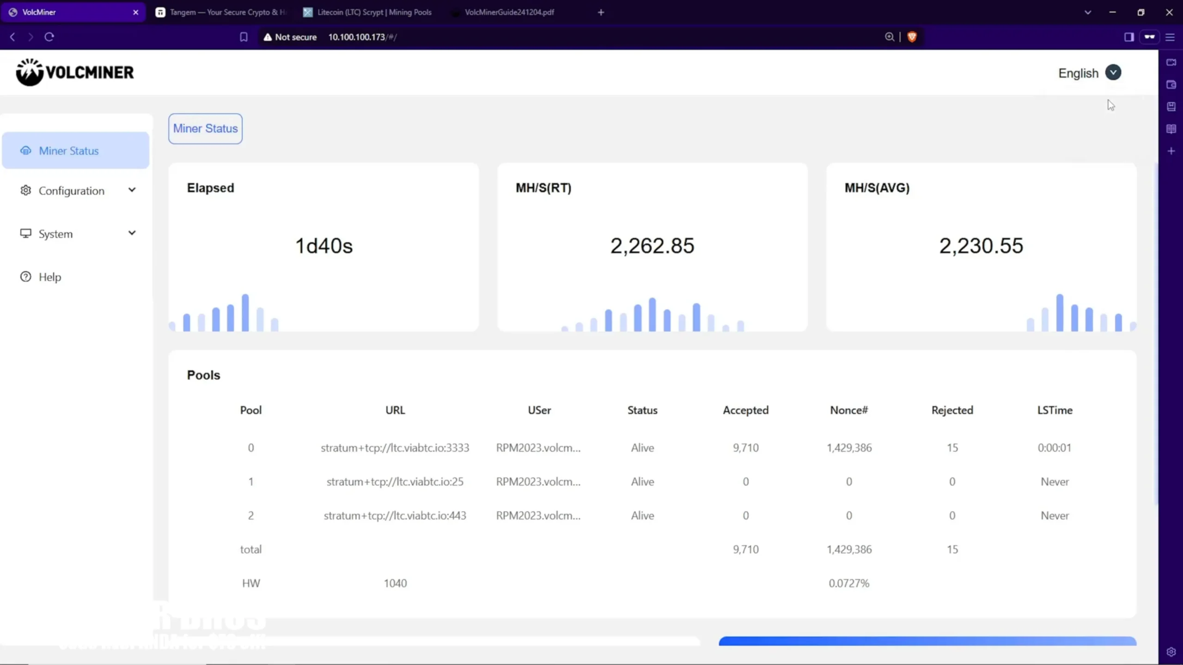Open the Brave Leo glasses icon
Viewport: 1183px width, 665px height.
click(1150, 37)
